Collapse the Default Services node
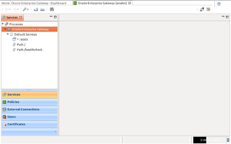 8,34
